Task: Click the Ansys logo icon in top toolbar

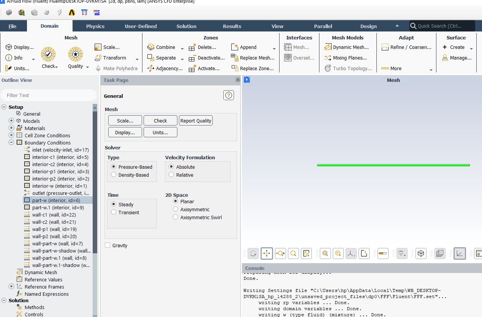Action: (71, 13)
